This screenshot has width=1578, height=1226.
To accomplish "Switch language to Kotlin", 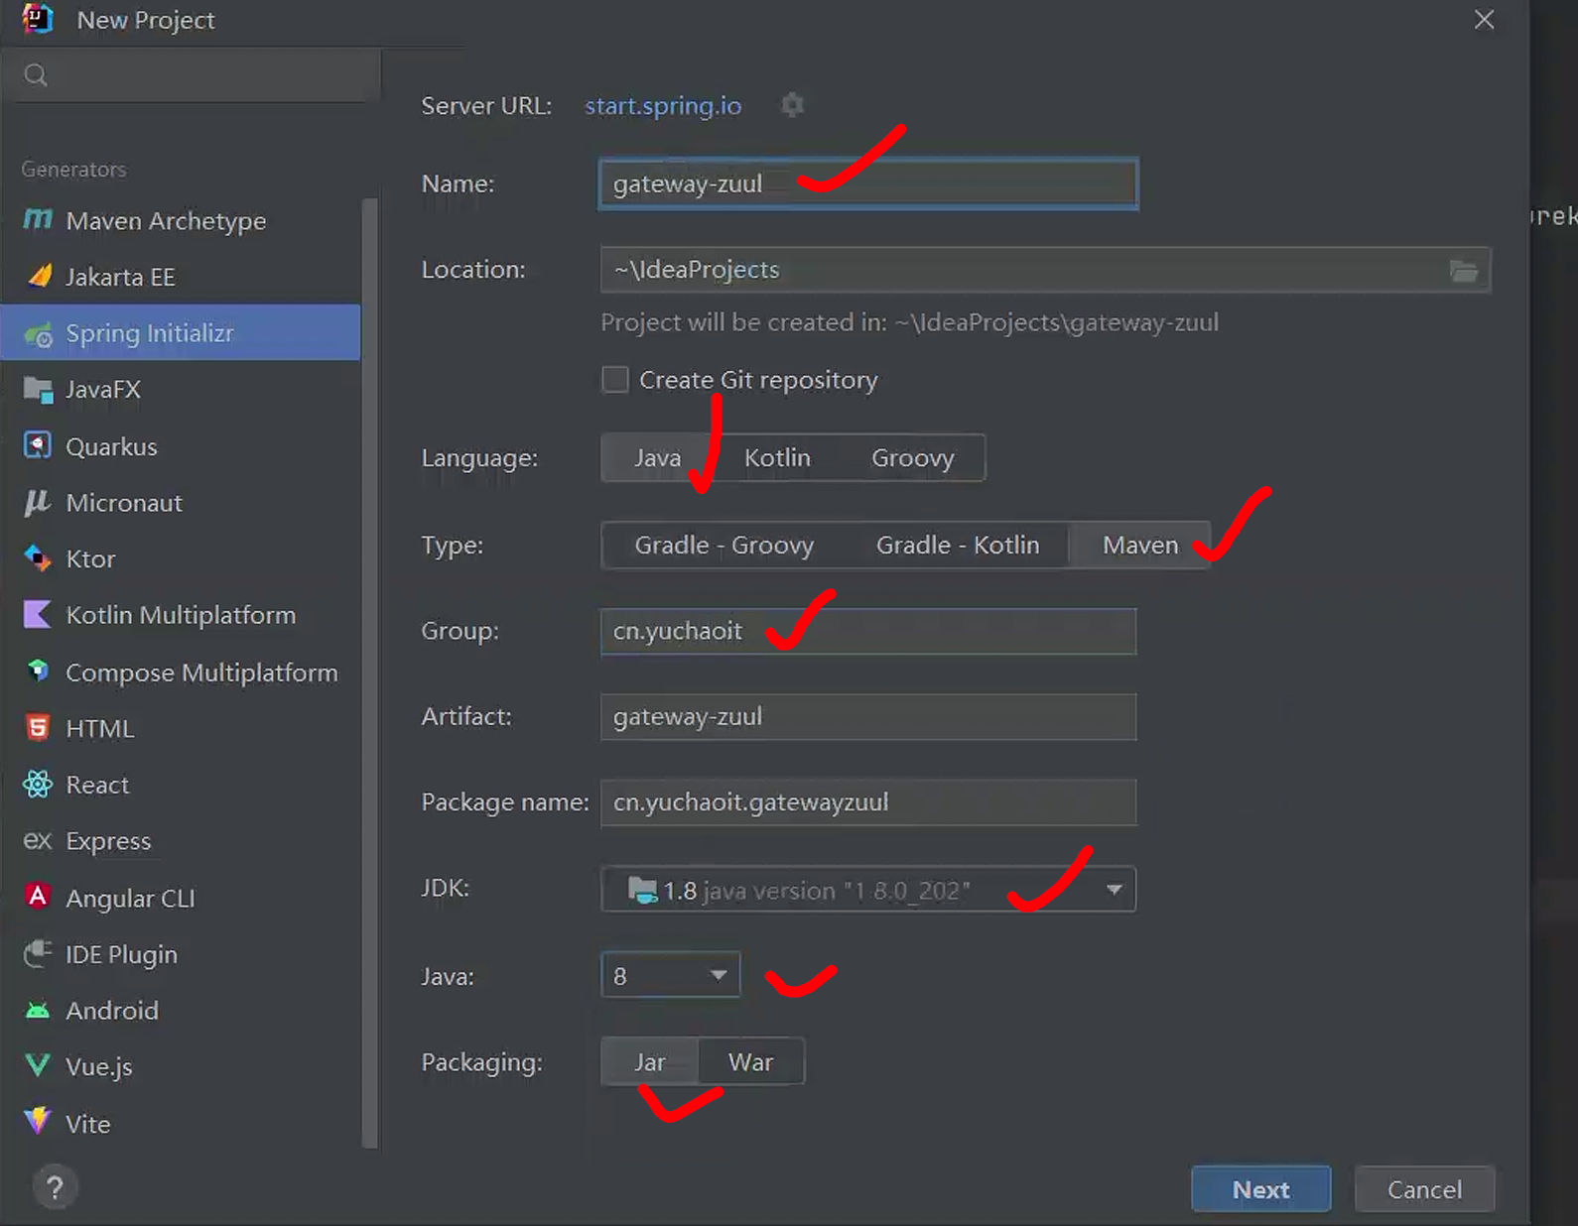I will pyautogui.click(x=777, y=458).
